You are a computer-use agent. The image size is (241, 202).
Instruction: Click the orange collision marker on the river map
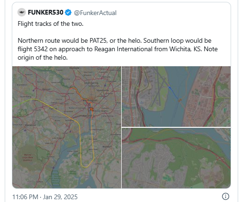[180, 100]
